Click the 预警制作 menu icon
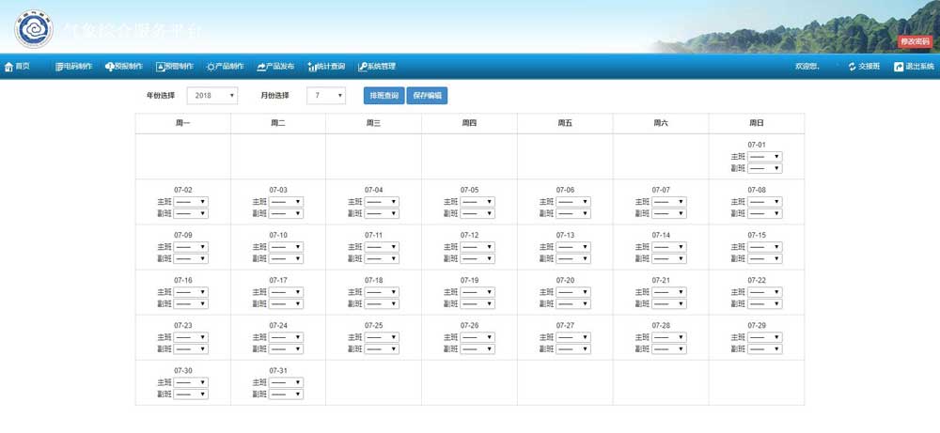 (x=160, y=67)
